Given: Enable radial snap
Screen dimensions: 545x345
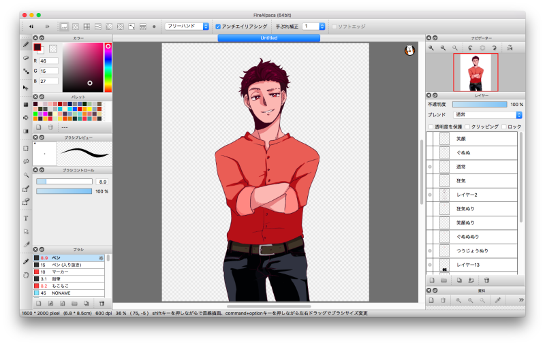Looking at the screenshot, I should (109, 27).
